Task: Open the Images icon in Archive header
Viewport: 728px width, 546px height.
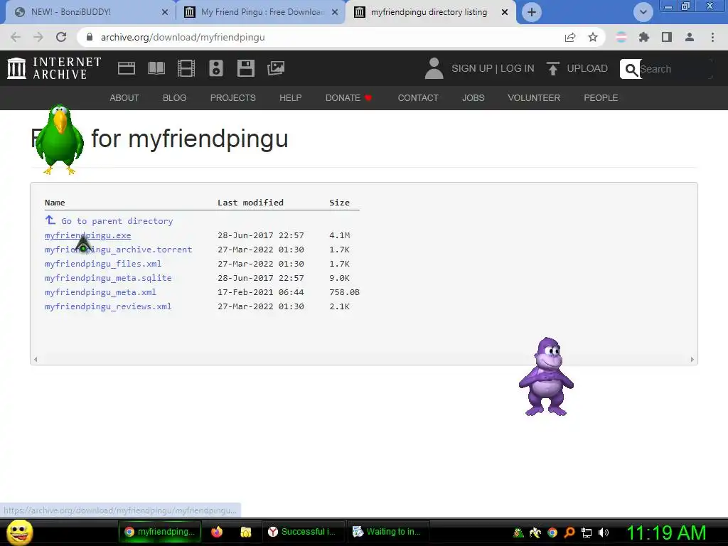Action: point(276,68)
